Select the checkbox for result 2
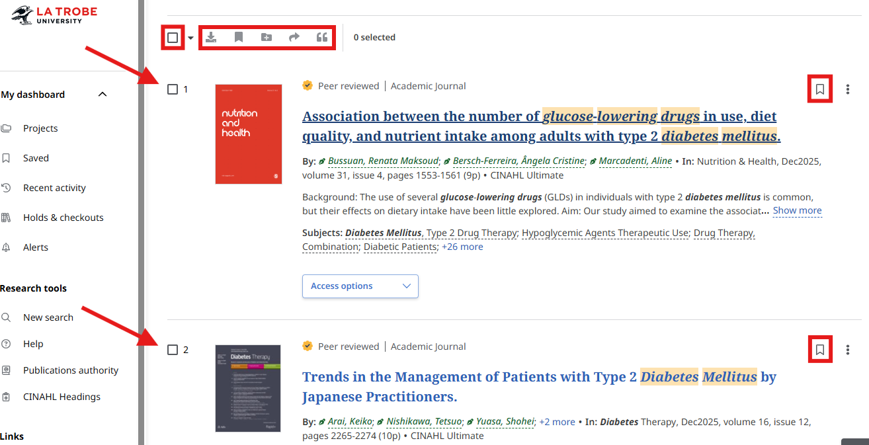 pos(173,350)
